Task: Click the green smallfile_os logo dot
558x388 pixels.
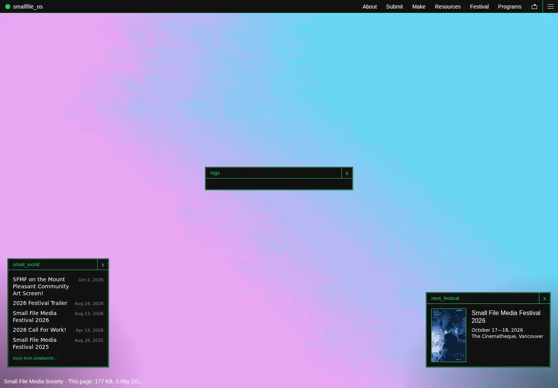Action: coord(7,7)
